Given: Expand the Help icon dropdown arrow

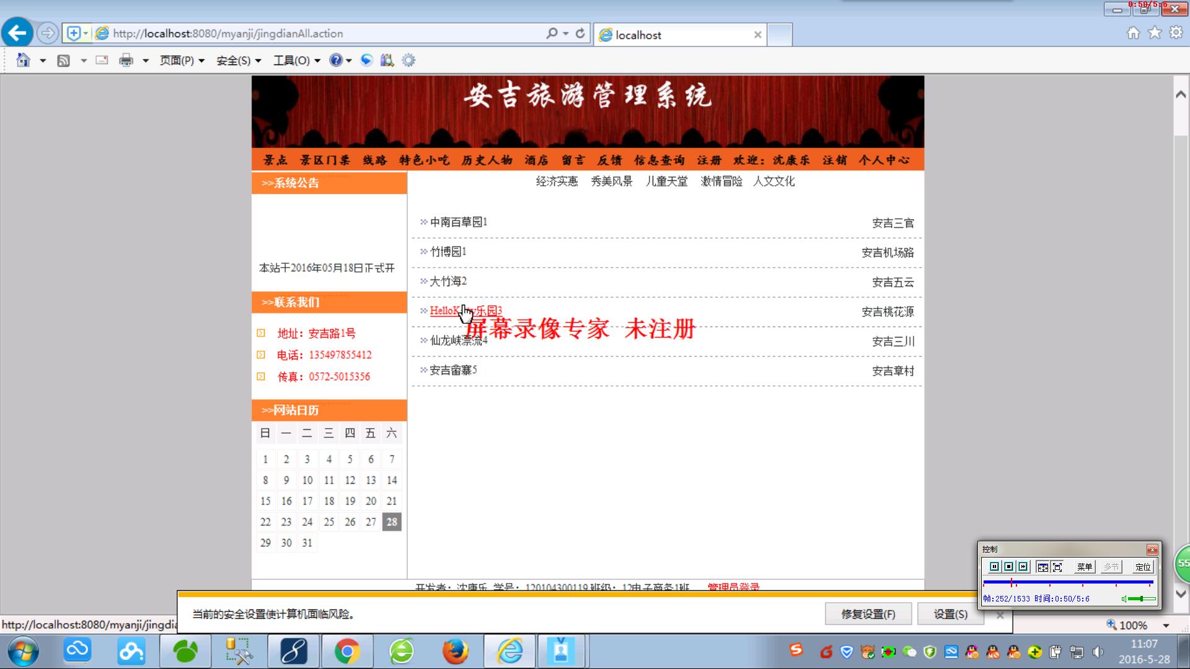Looking at the screenshot, I should click(349, 61).
